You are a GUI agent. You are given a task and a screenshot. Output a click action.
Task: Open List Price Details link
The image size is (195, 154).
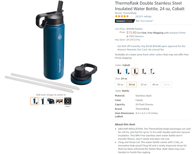click(138, 29)
